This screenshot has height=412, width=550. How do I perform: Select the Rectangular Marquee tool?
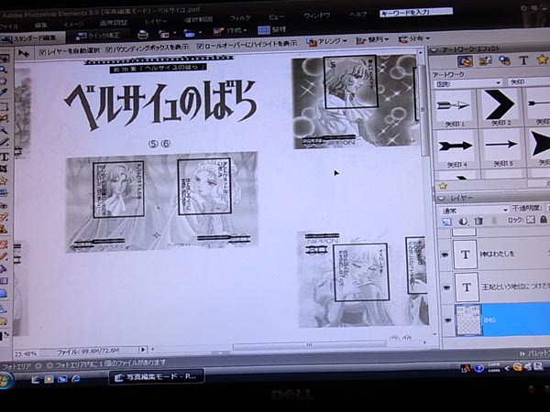tap(4, 106)
